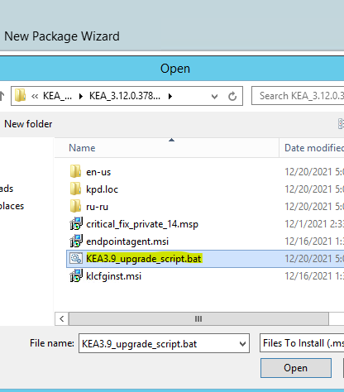Click the Open button
Screen dimensions: 344x392
click(296, 368)
